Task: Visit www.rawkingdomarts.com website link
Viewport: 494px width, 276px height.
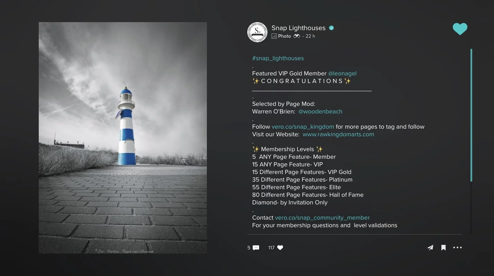Action: click(338, 134)
